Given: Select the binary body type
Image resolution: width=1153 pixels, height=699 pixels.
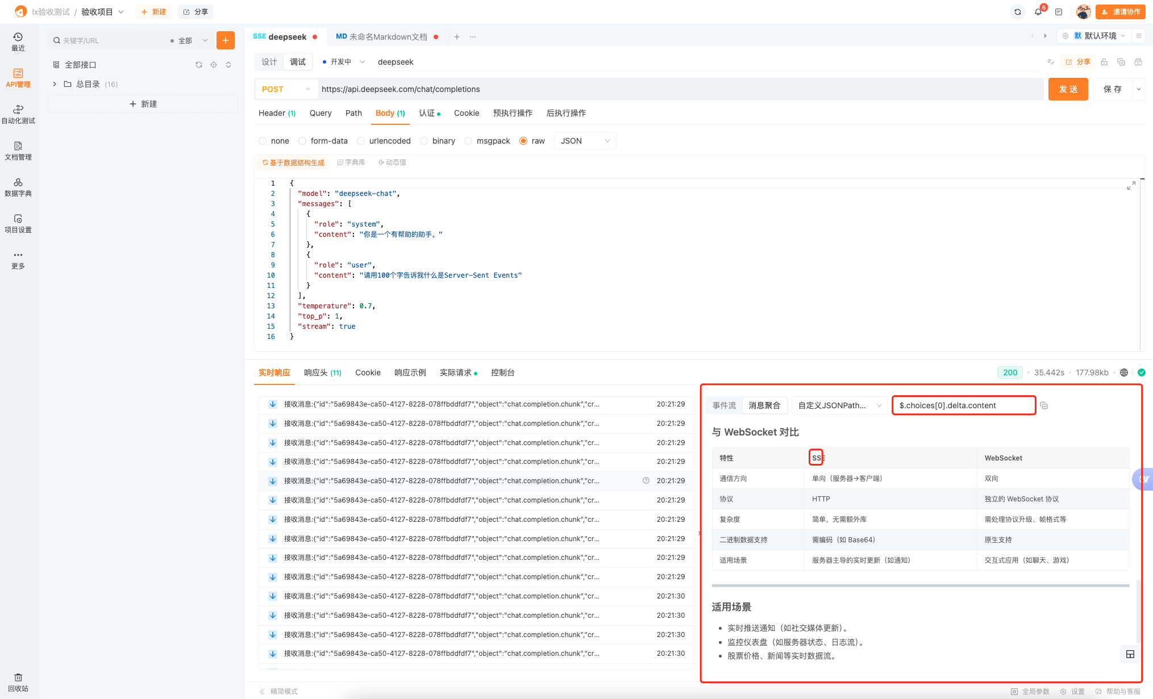Looking at the screenshot, I should 437,141.
